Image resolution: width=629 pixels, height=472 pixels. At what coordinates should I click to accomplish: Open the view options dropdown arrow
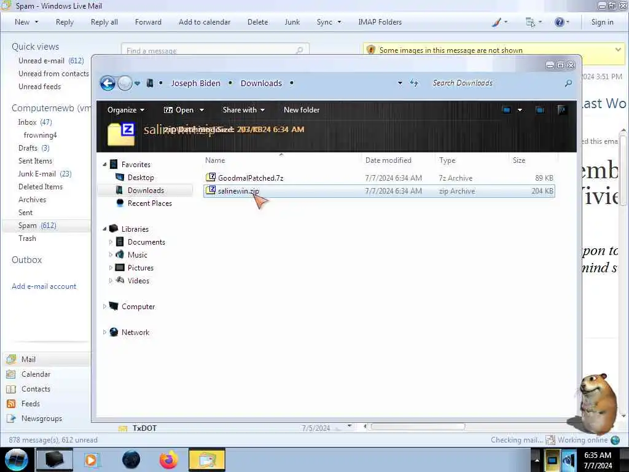point(520,110)
